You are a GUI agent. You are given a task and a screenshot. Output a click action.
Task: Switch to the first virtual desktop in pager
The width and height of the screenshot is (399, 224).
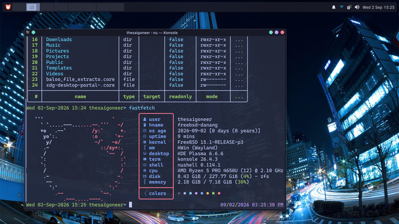click(x=19, y=7)
